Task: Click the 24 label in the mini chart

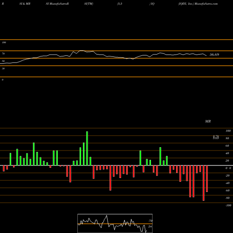Action: [x=150, y=226]
